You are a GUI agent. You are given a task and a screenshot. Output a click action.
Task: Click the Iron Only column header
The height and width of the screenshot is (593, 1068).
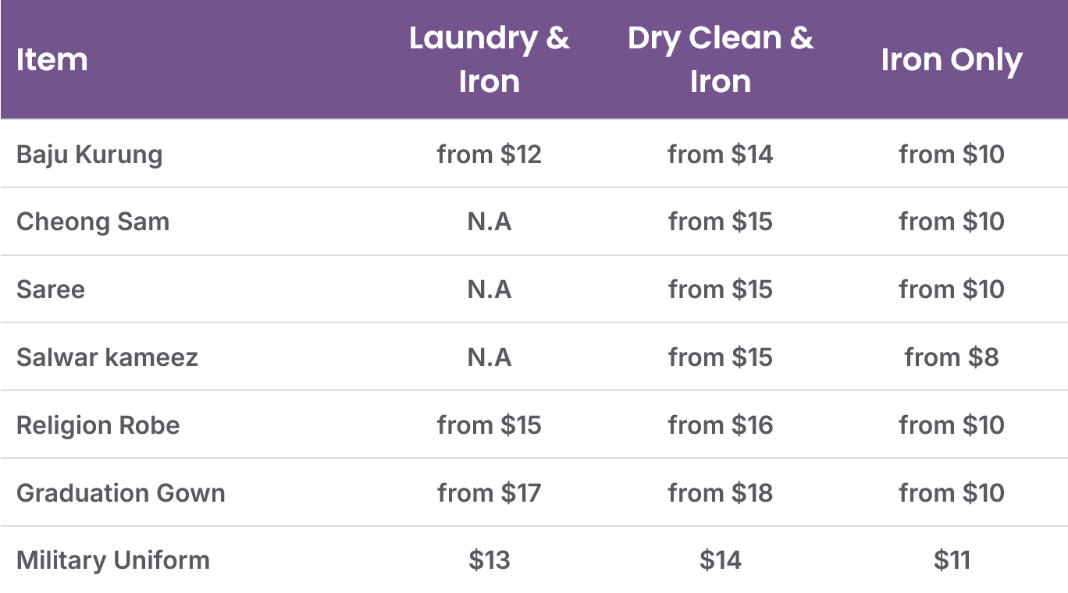click(952, 60)
